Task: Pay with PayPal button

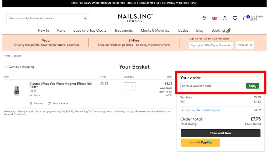Action: click(200, 142)
